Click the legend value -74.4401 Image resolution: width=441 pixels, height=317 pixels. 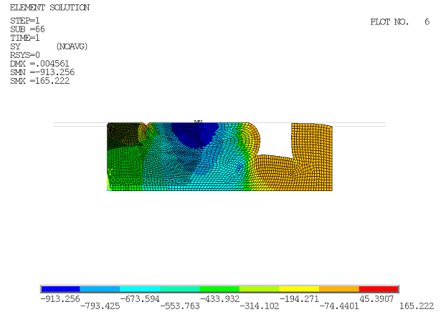(339, 306)
